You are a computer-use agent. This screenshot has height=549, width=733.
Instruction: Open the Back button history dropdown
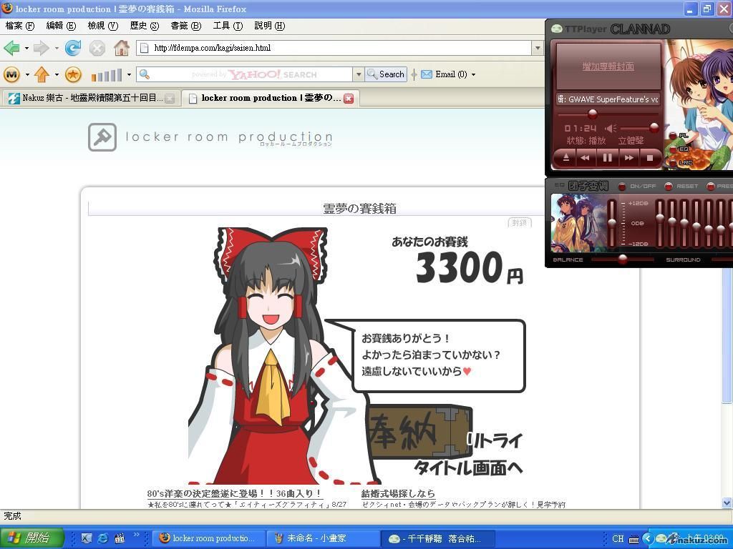click(26, 48)
